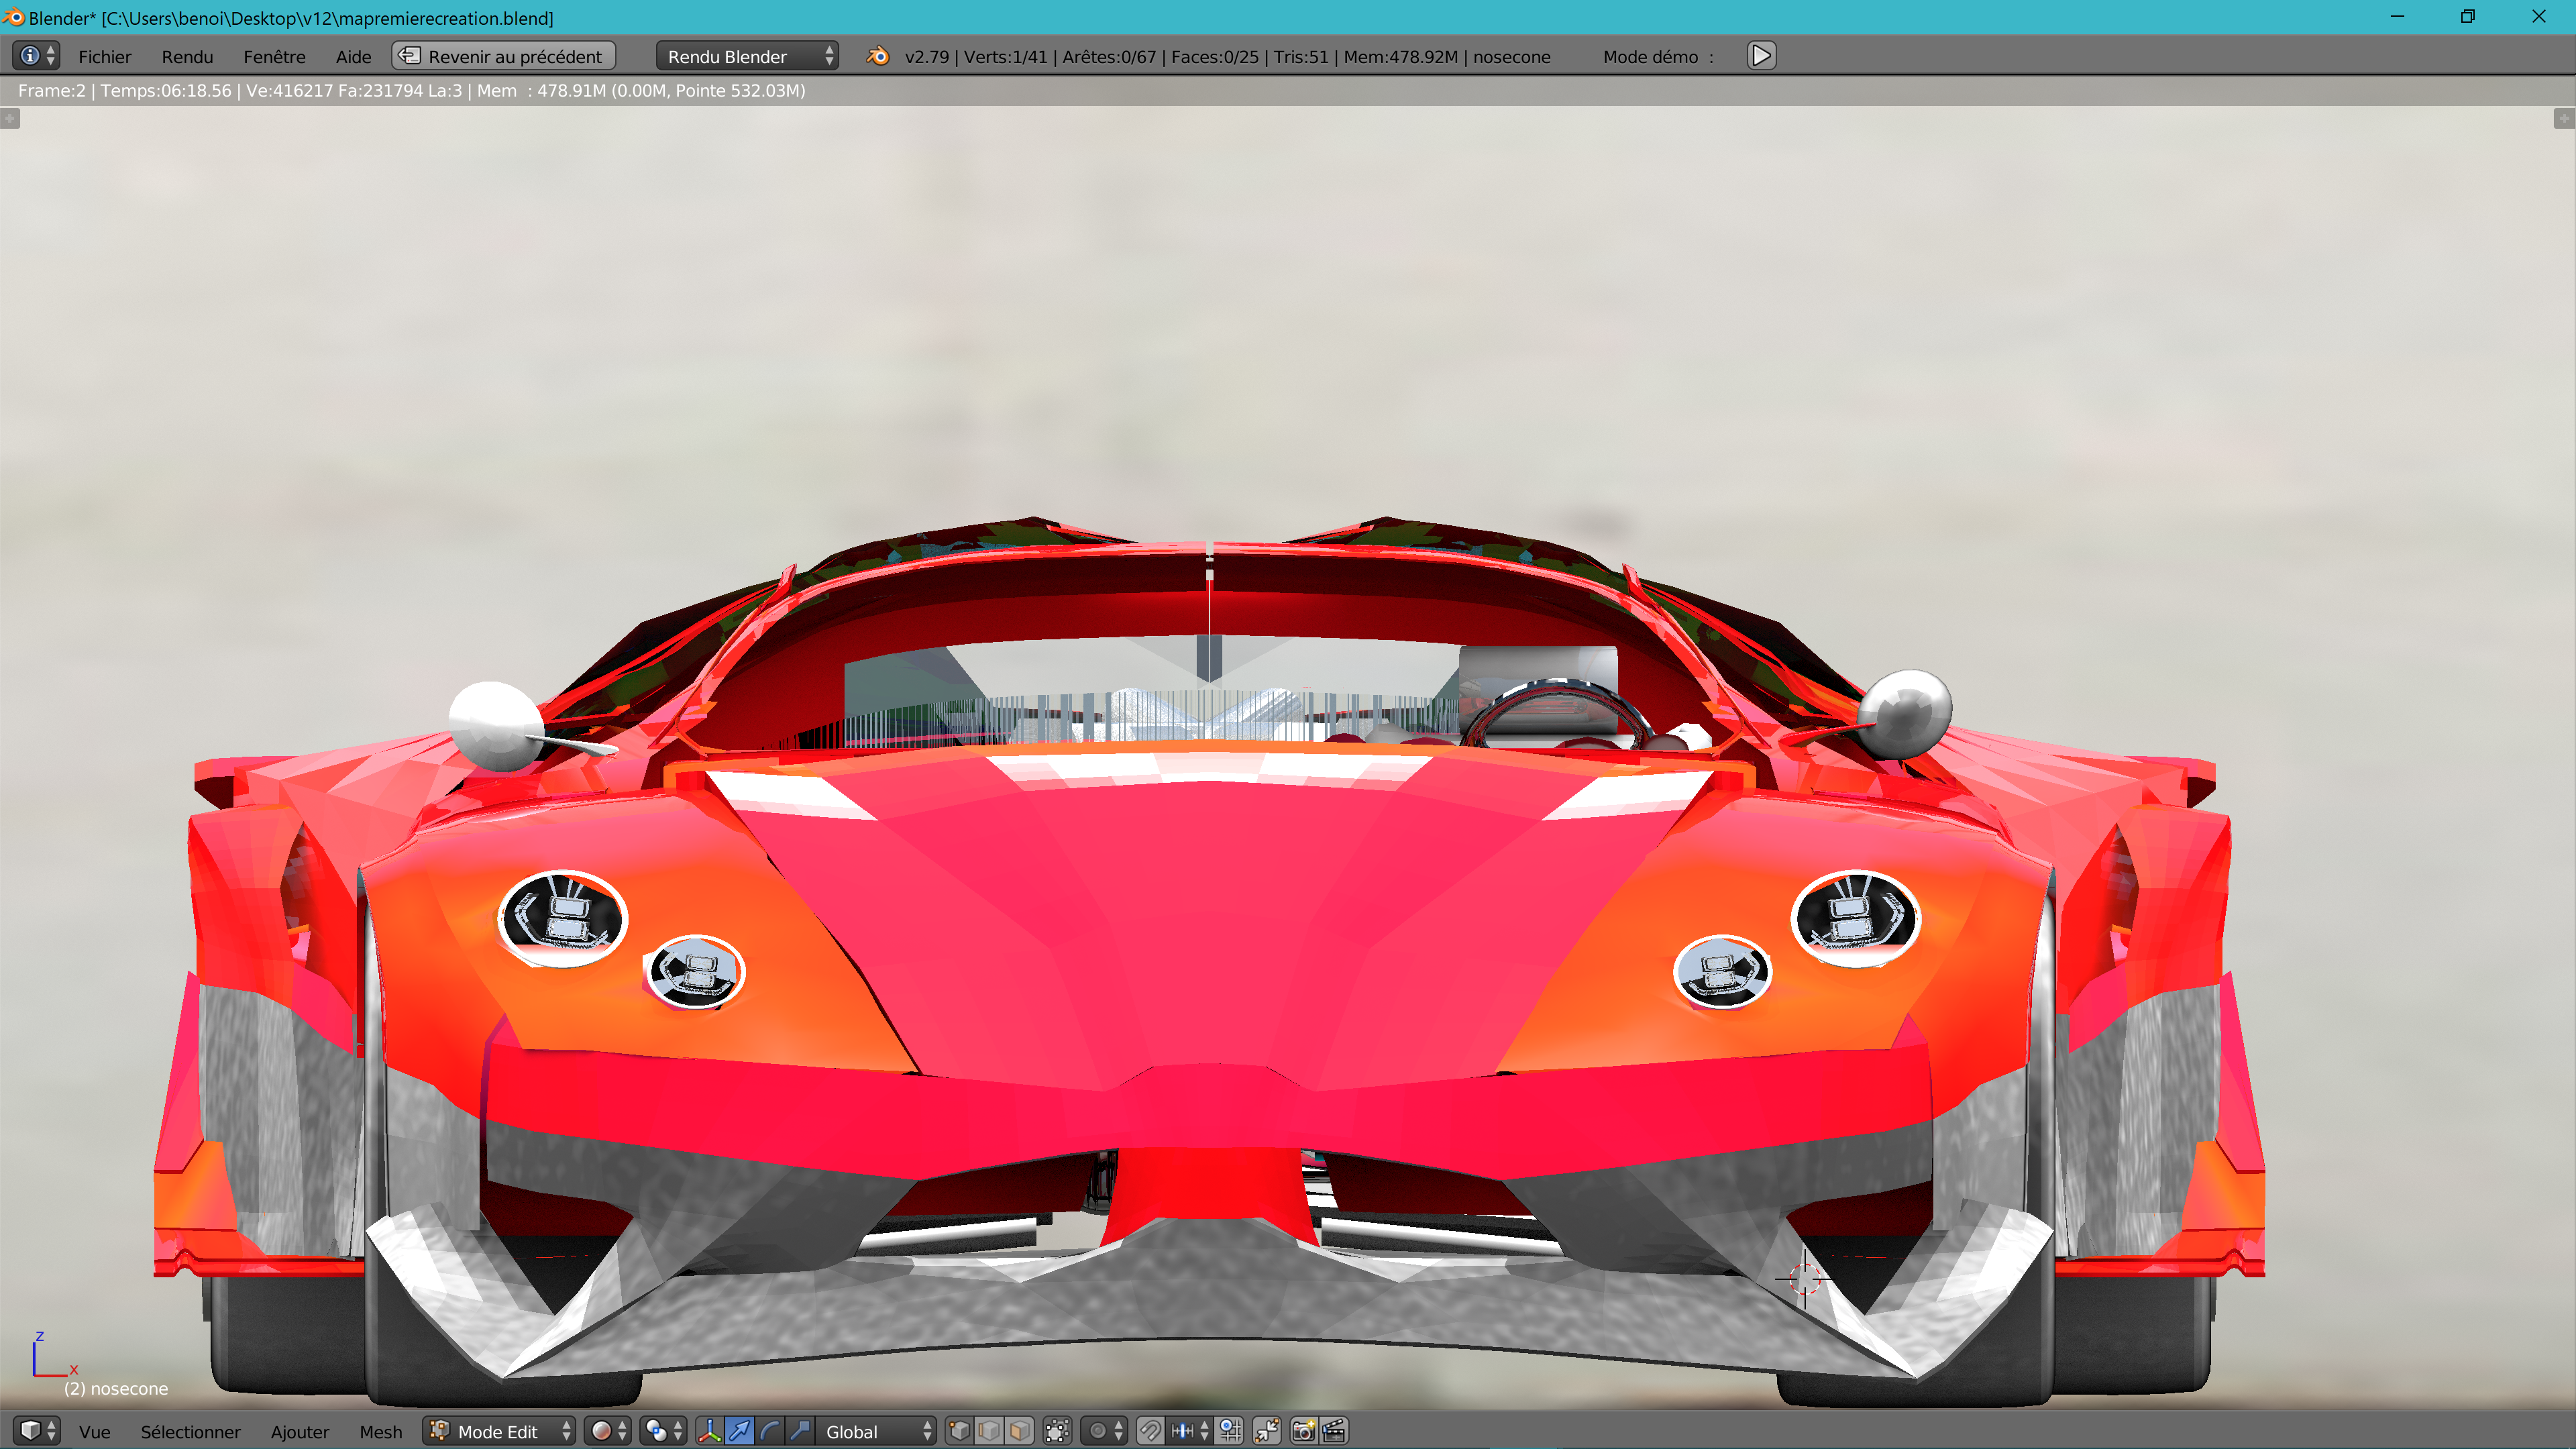Screen dimensions: 2576x1449
Task: Click Revenir au précédent button
Action: coord(503,56)
